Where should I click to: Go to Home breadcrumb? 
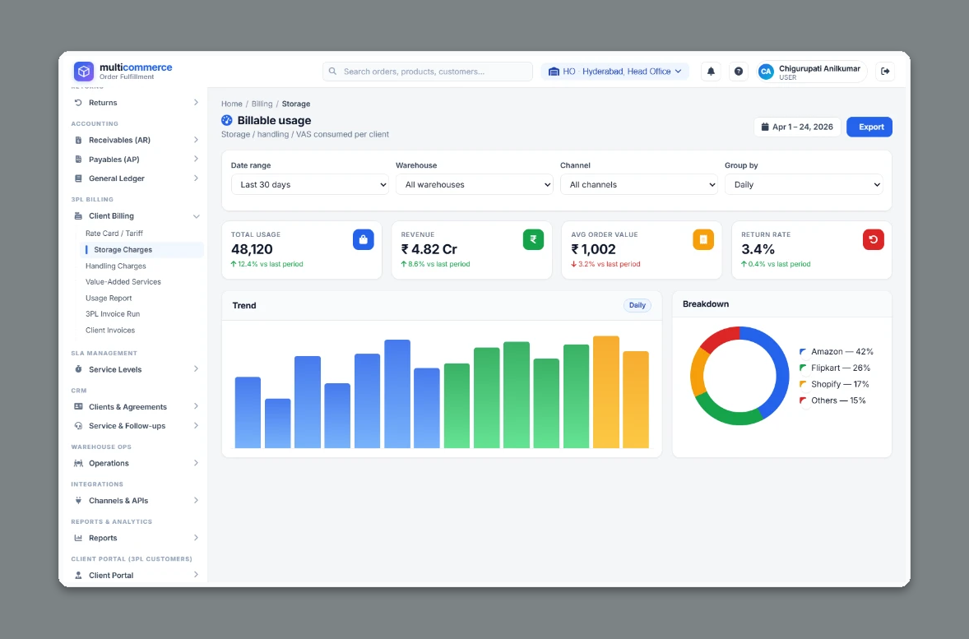click(x=232, y=104)
